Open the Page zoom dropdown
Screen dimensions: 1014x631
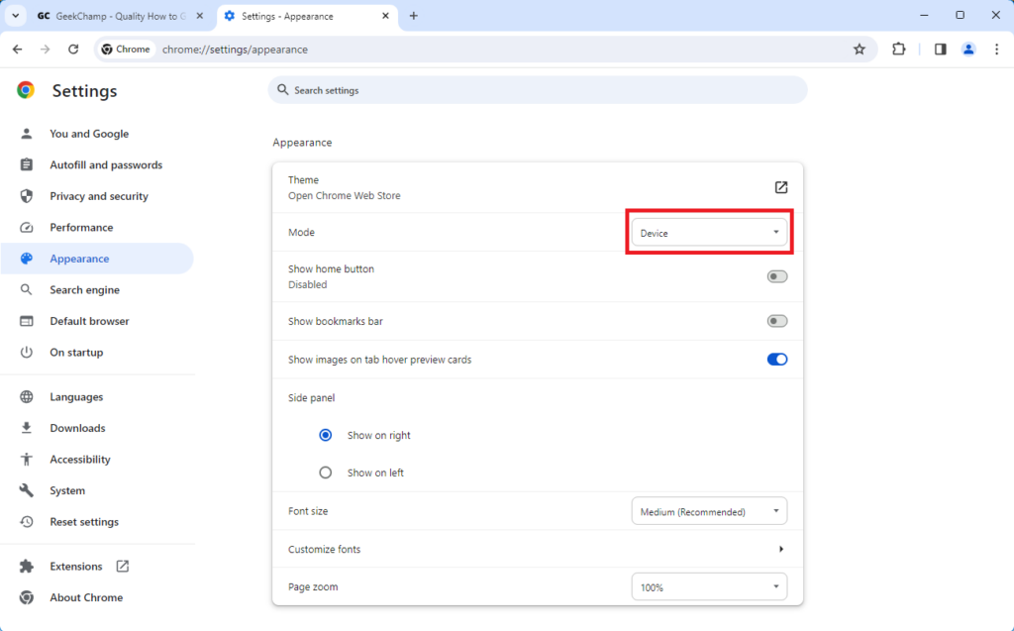[x=709, y=586]
